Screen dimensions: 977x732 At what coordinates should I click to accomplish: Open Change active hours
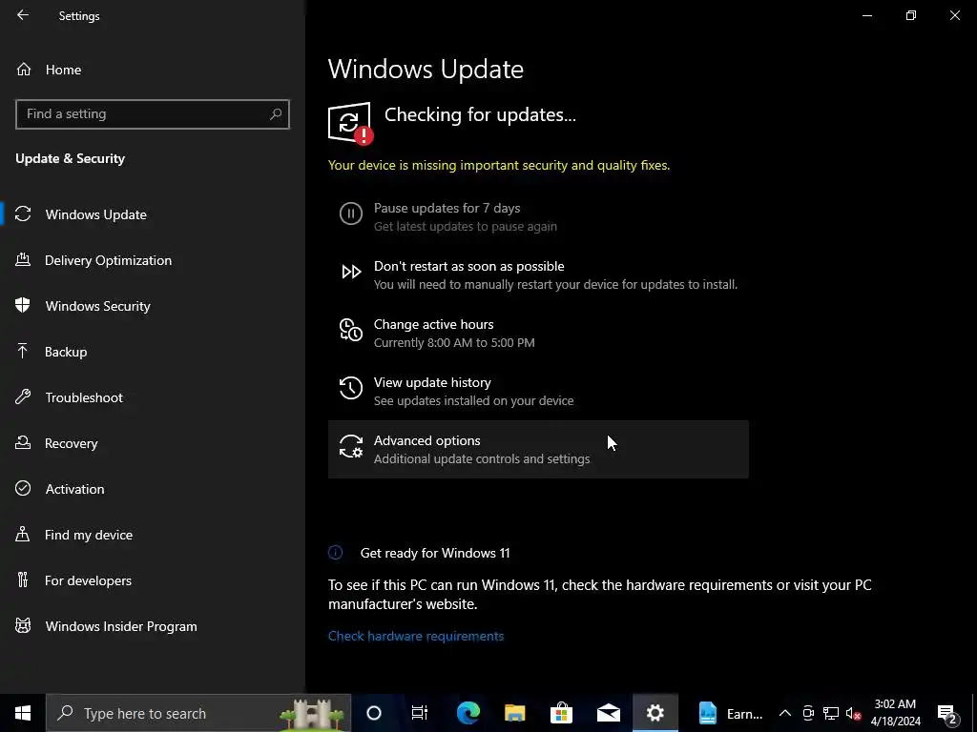(538, 333)
